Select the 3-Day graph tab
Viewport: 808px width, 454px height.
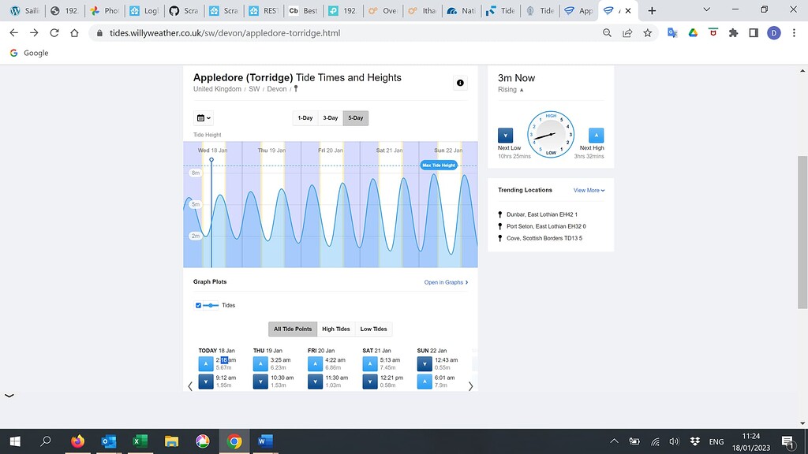pos(329,117)
